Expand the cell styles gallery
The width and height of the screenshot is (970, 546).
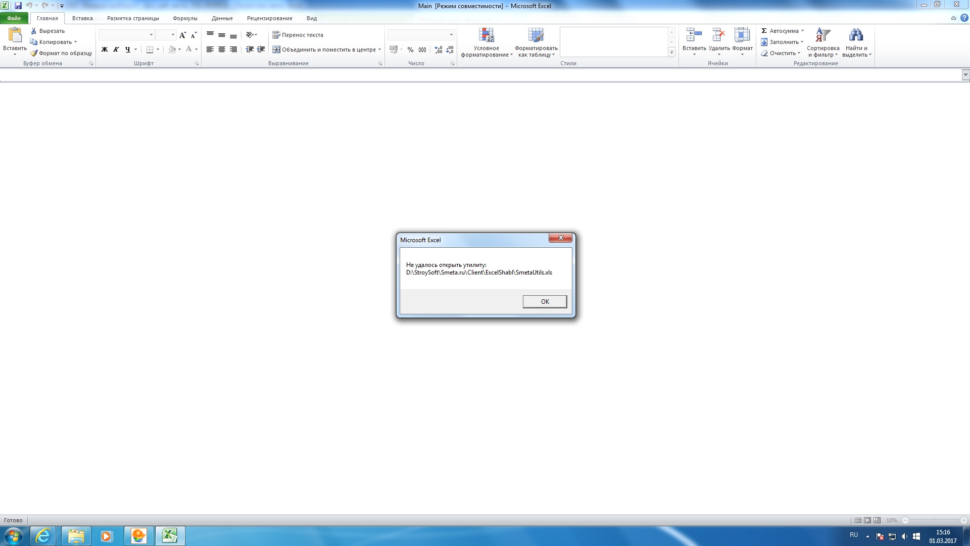[671, 53]
